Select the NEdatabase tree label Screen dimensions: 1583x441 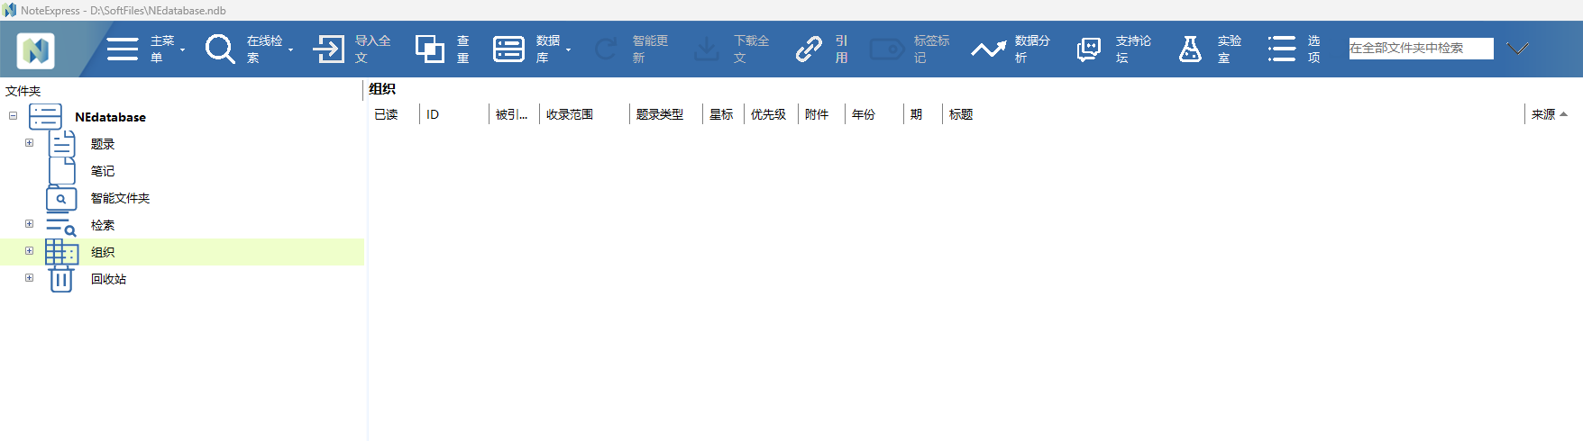tap(110, 117)
